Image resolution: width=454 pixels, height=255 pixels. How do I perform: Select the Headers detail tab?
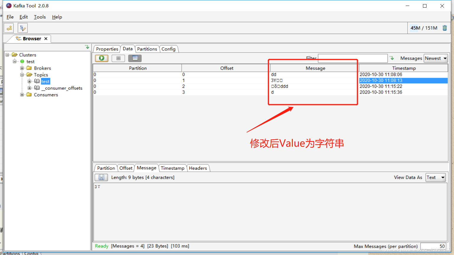(198, 168)
